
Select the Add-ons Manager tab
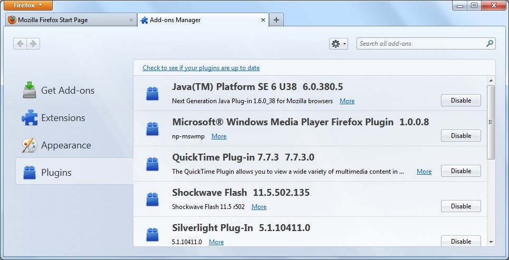pos(203,20)
